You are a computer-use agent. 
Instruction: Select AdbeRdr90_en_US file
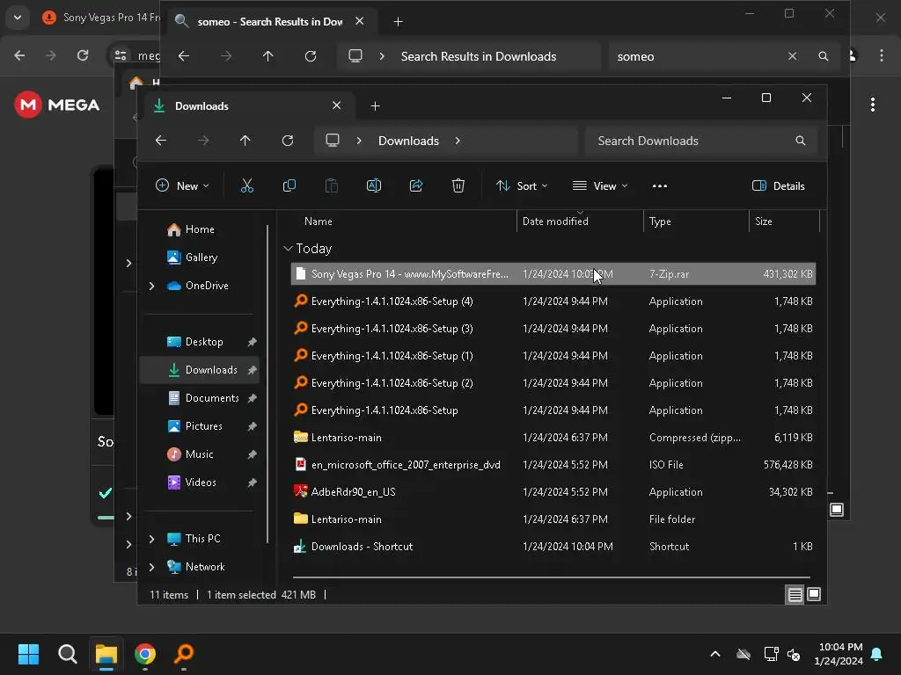tap(554, 492)
